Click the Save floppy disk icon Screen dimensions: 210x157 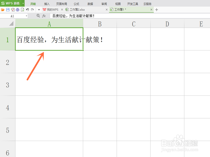(8, 10)
